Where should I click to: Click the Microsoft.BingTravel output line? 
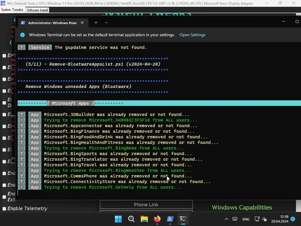[x=105, y=165]
